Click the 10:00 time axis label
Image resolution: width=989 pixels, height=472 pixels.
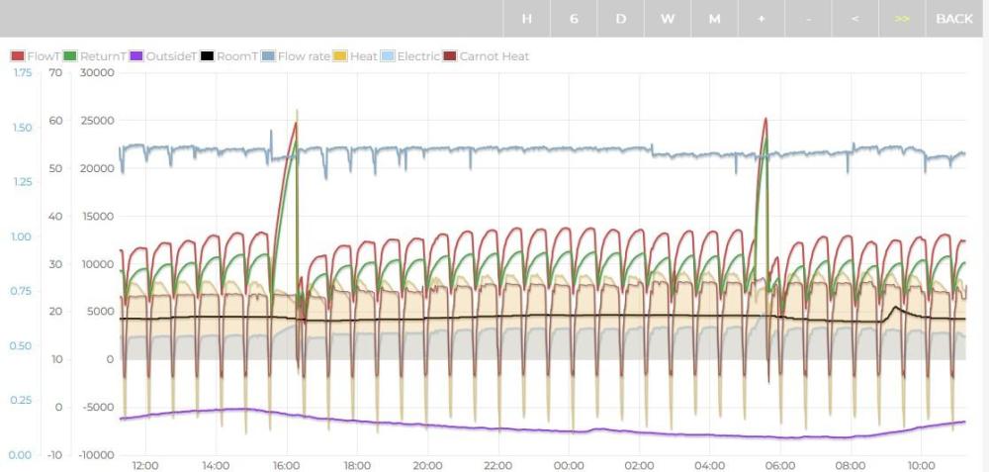[921, 466]
